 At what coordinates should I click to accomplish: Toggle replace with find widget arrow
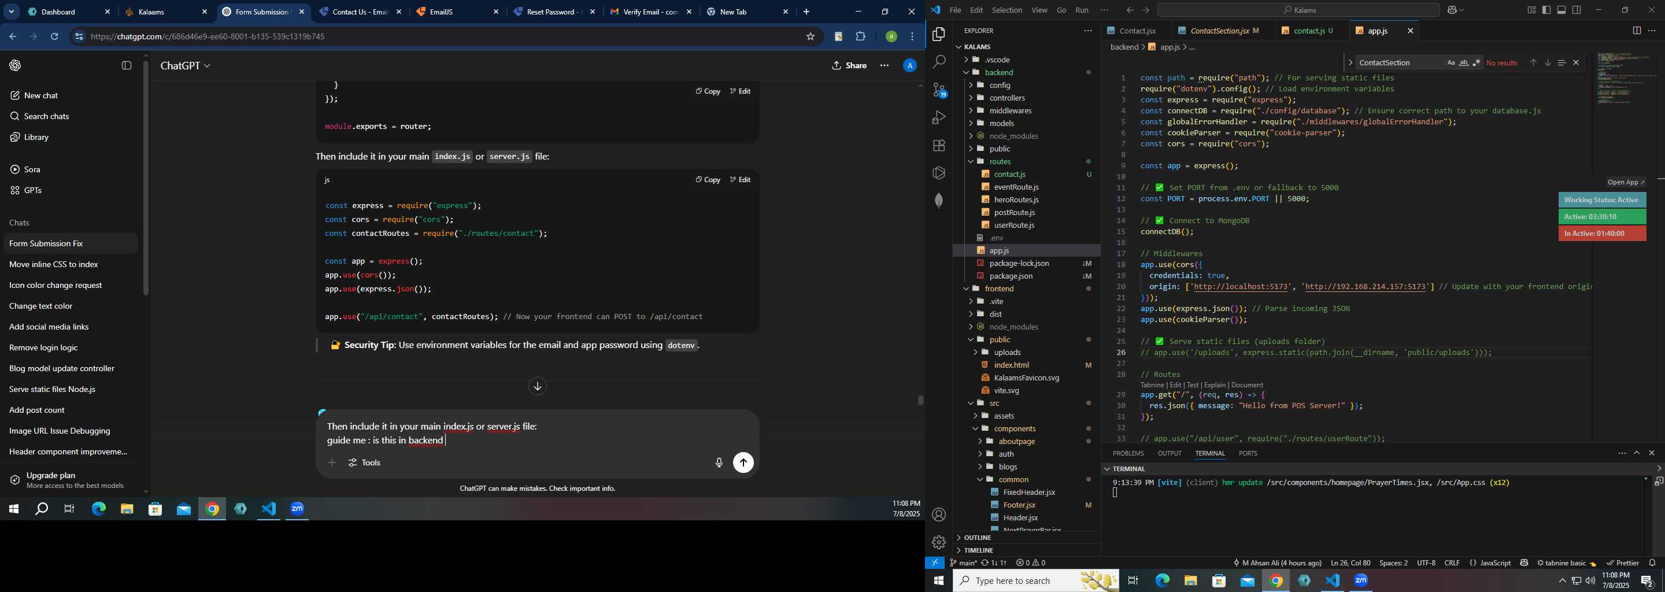coord(1350,62)
